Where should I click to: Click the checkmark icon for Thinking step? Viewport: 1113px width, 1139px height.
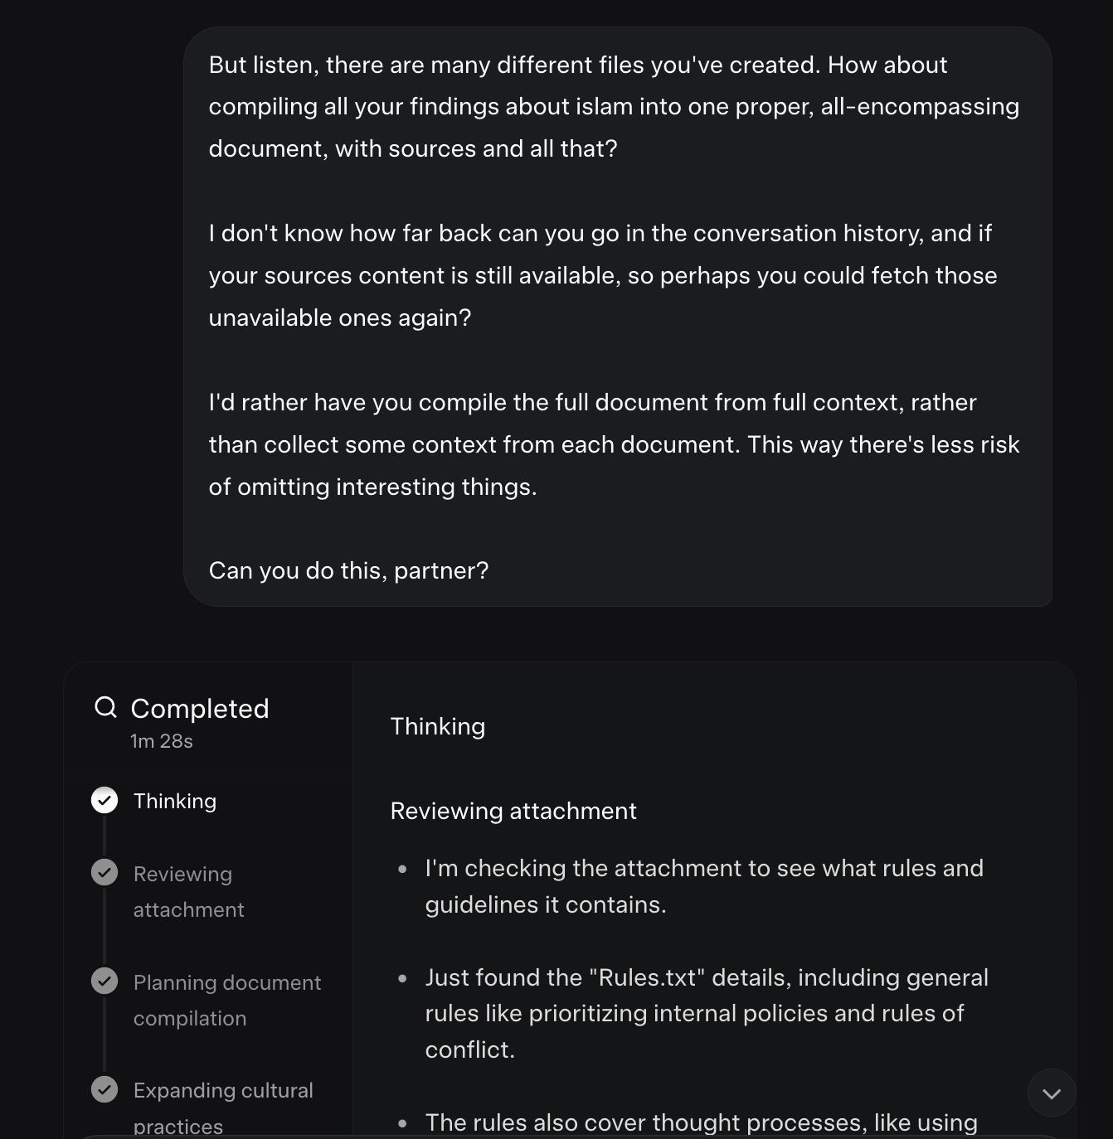pos(104,801)
